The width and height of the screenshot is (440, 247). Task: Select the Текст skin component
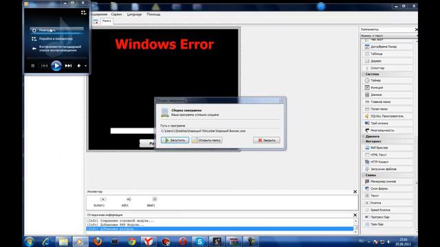(x=388, y=196)
